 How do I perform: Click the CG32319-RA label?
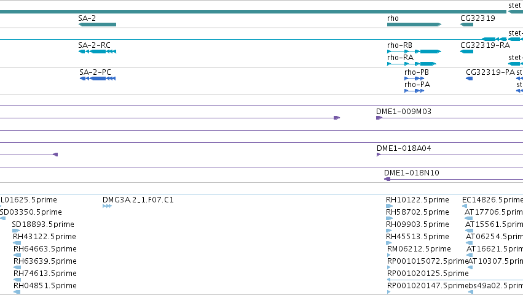pyautogui.click(x=486, y=45)
